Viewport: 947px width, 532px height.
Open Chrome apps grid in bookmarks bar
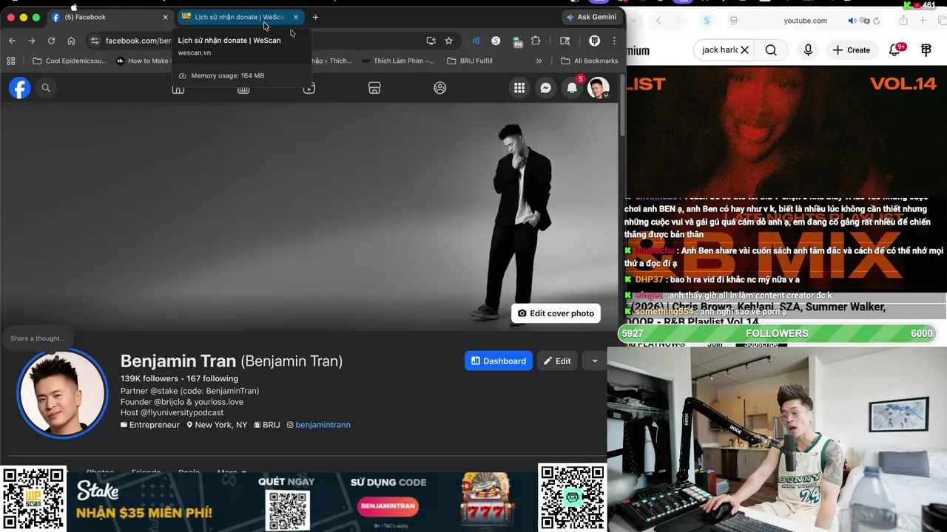pyautogui.click(x=11, y=61)
